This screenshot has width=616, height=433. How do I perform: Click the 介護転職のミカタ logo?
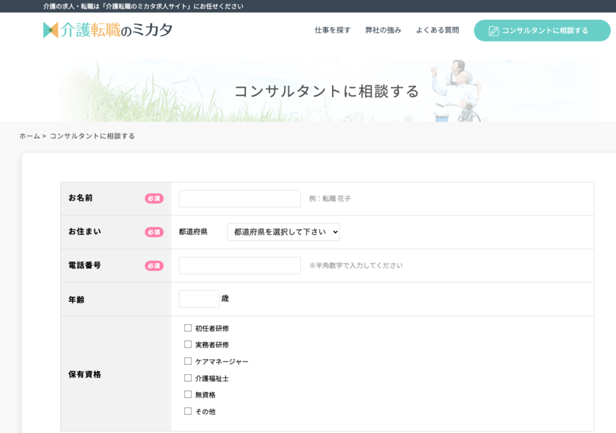coord(108,30)
